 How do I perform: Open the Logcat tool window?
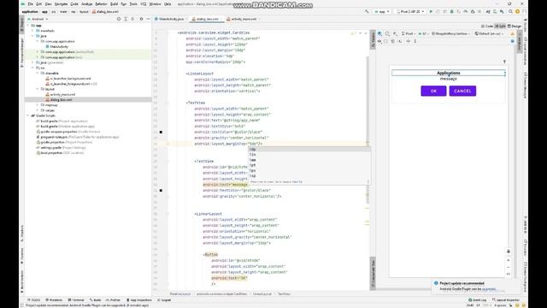tap(164, 300)
